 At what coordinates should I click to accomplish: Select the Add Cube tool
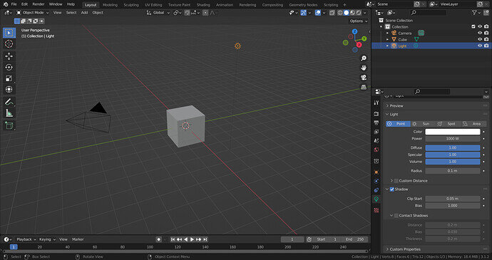[9, 125]
